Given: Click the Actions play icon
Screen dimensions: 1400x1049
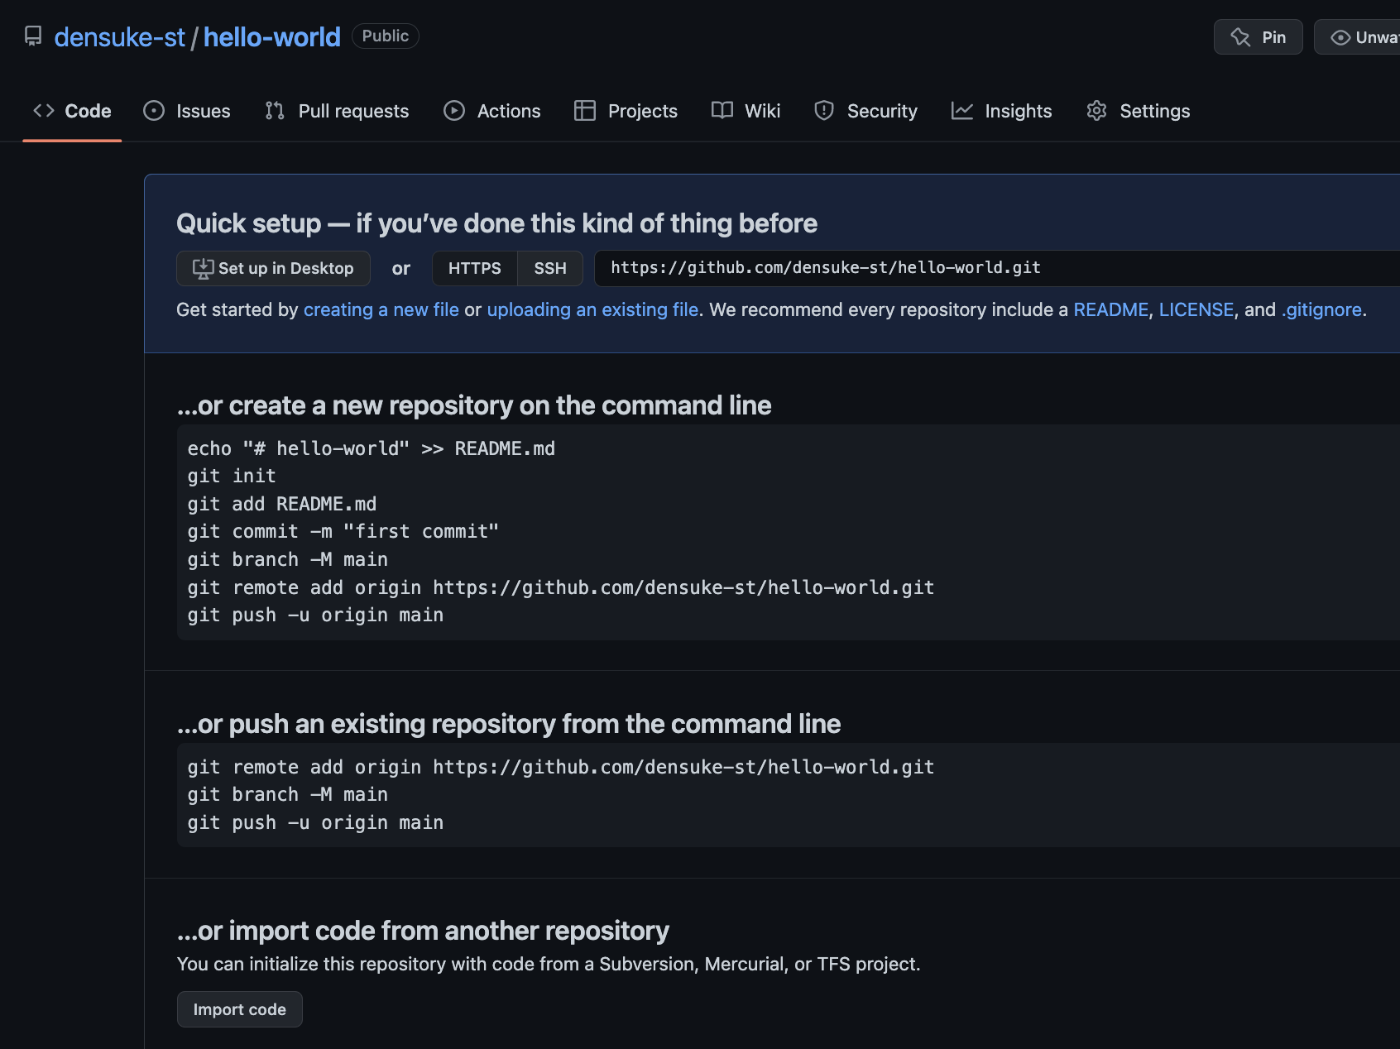Looking at the screenshot, I should coord(454,111).
